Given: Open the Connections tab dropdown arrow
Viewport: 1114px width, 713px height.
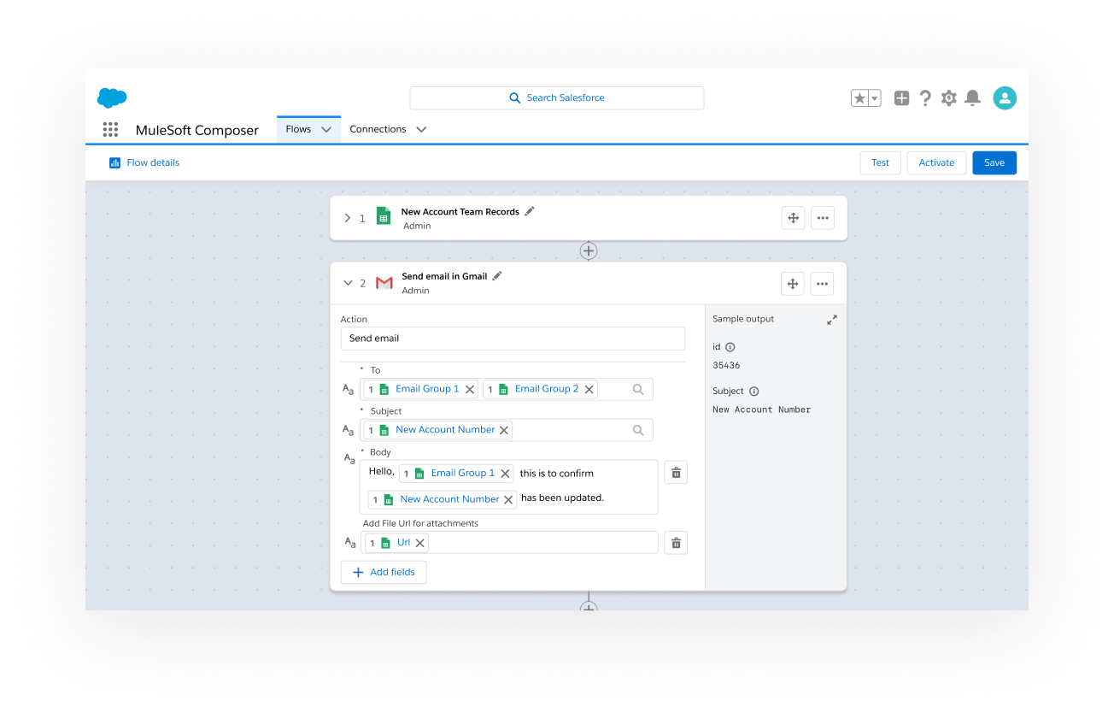Looking at the screenshot, I should [421, 130].
